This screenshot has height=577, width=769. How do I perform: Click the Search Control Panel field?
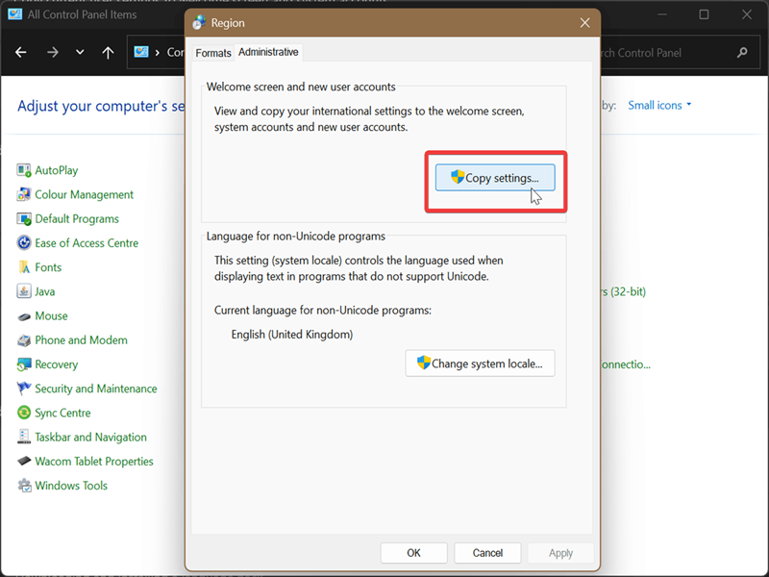click(x=680, y=53)
